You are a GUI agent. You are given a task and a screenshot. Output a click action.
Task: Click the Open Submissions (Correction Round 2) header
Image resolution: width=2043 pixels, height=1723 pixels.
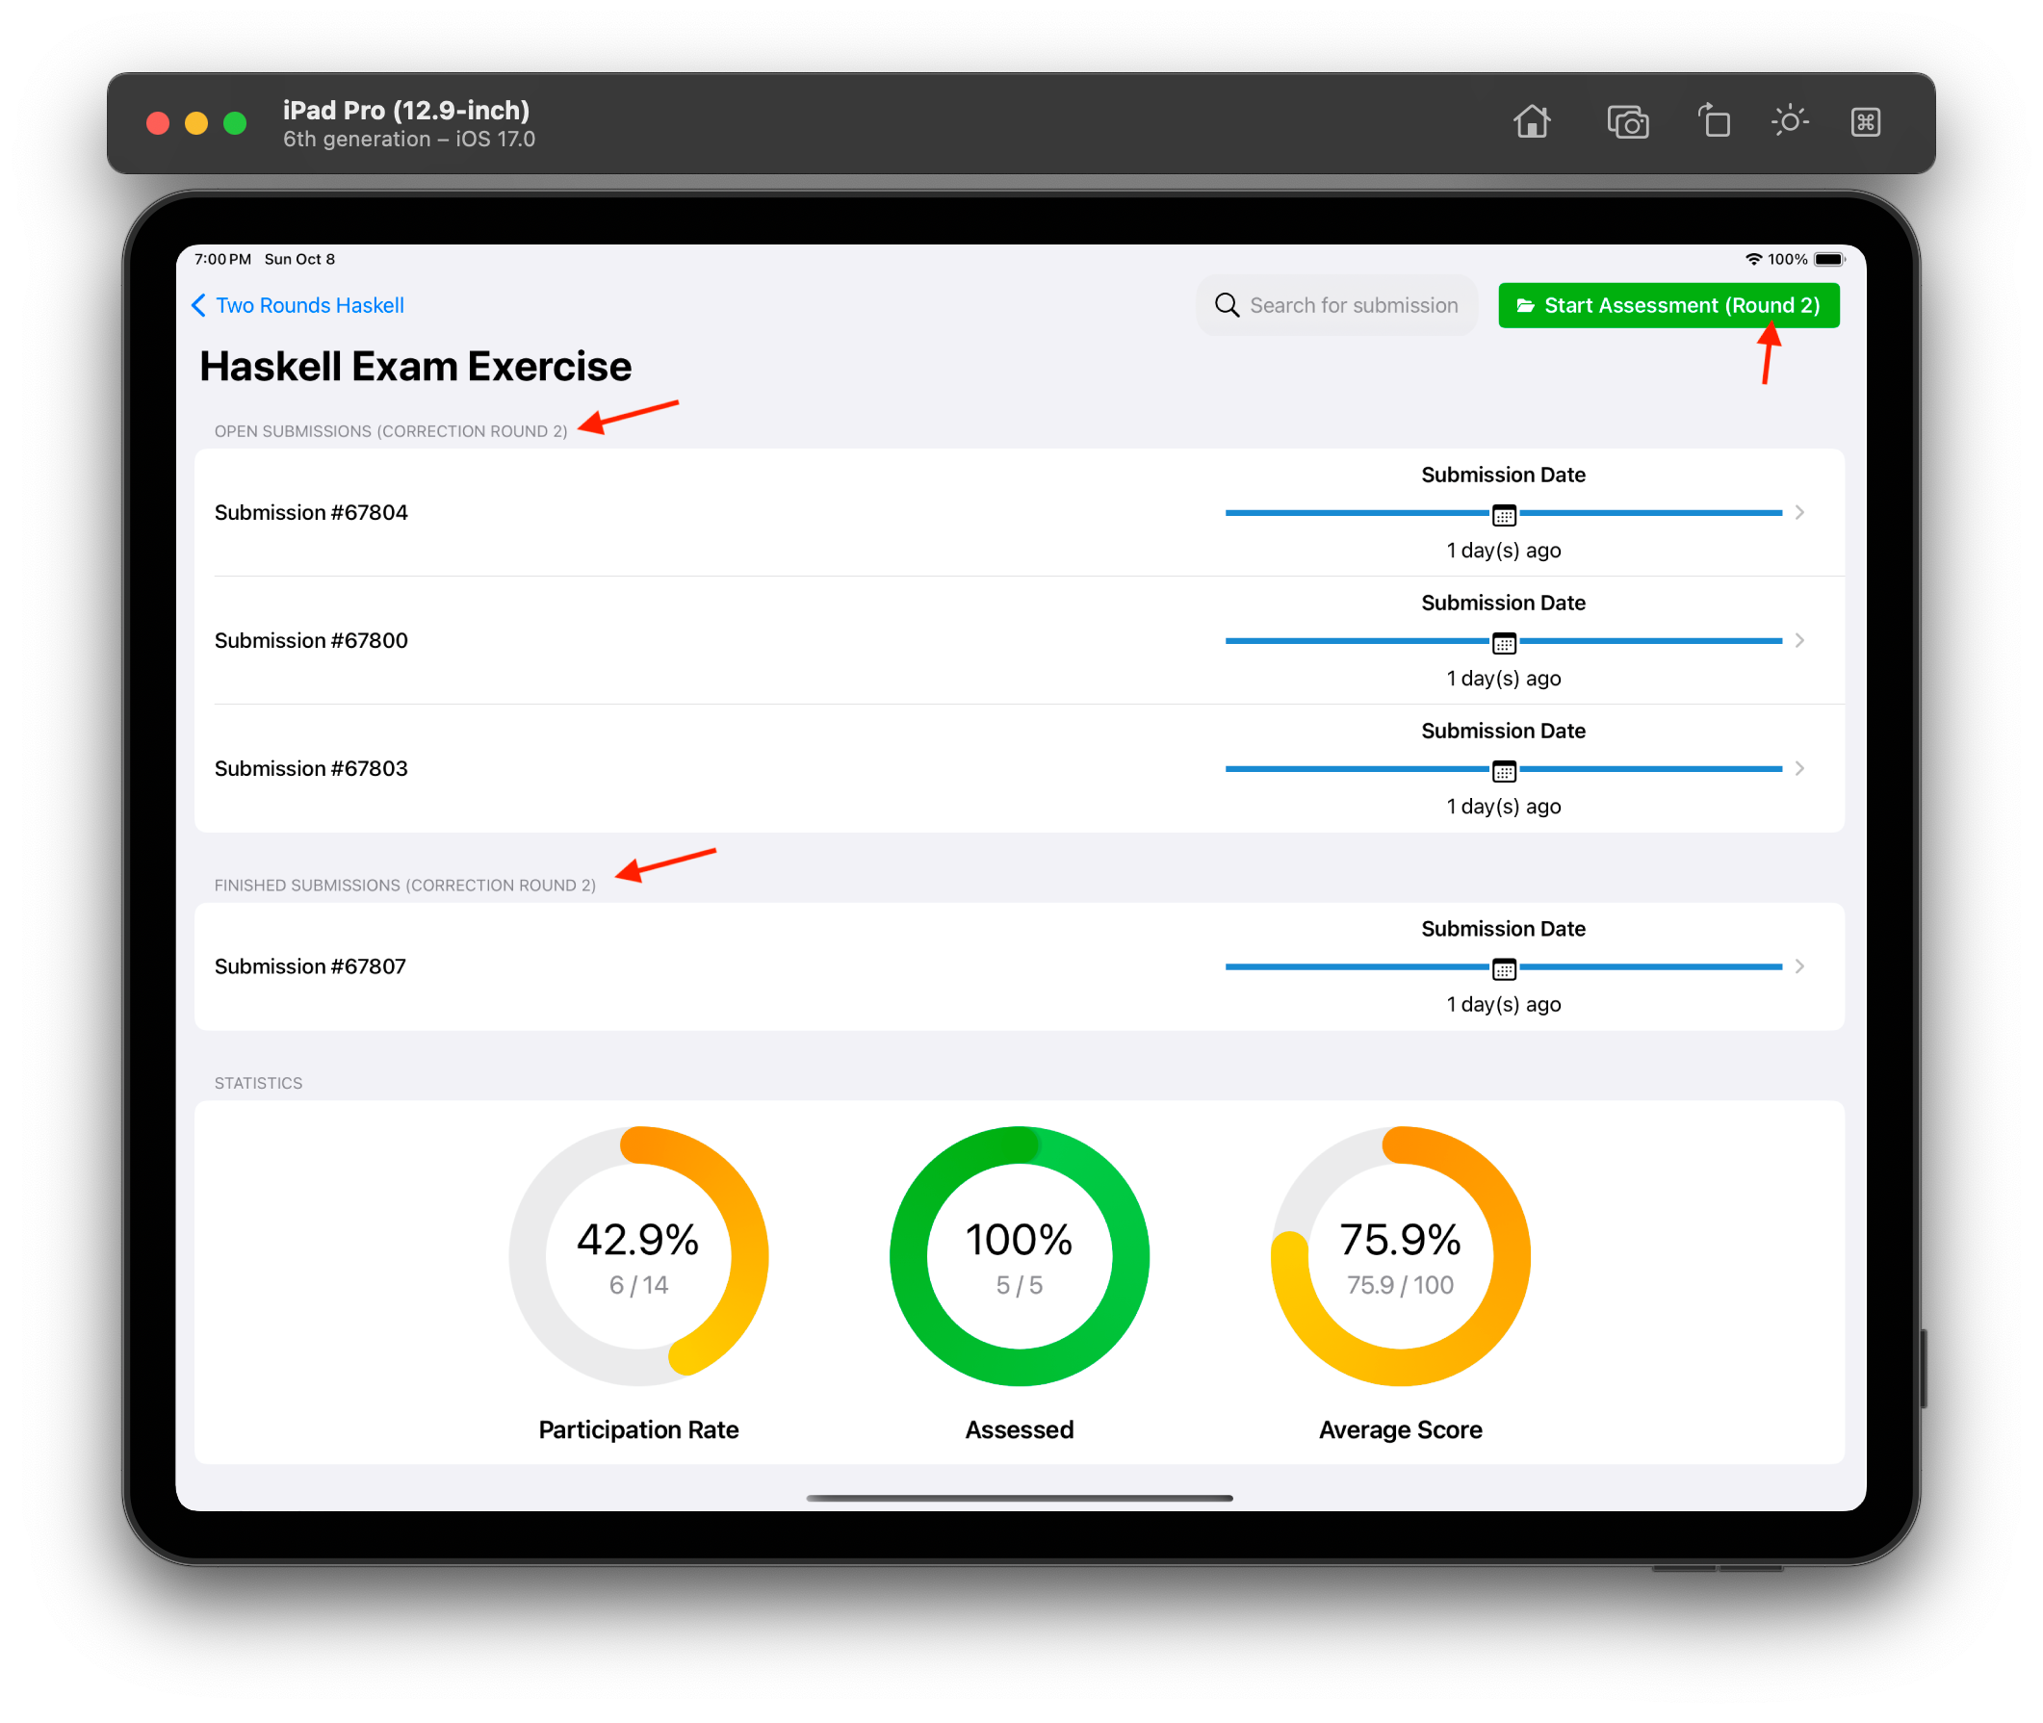click(x=391, y=431)
